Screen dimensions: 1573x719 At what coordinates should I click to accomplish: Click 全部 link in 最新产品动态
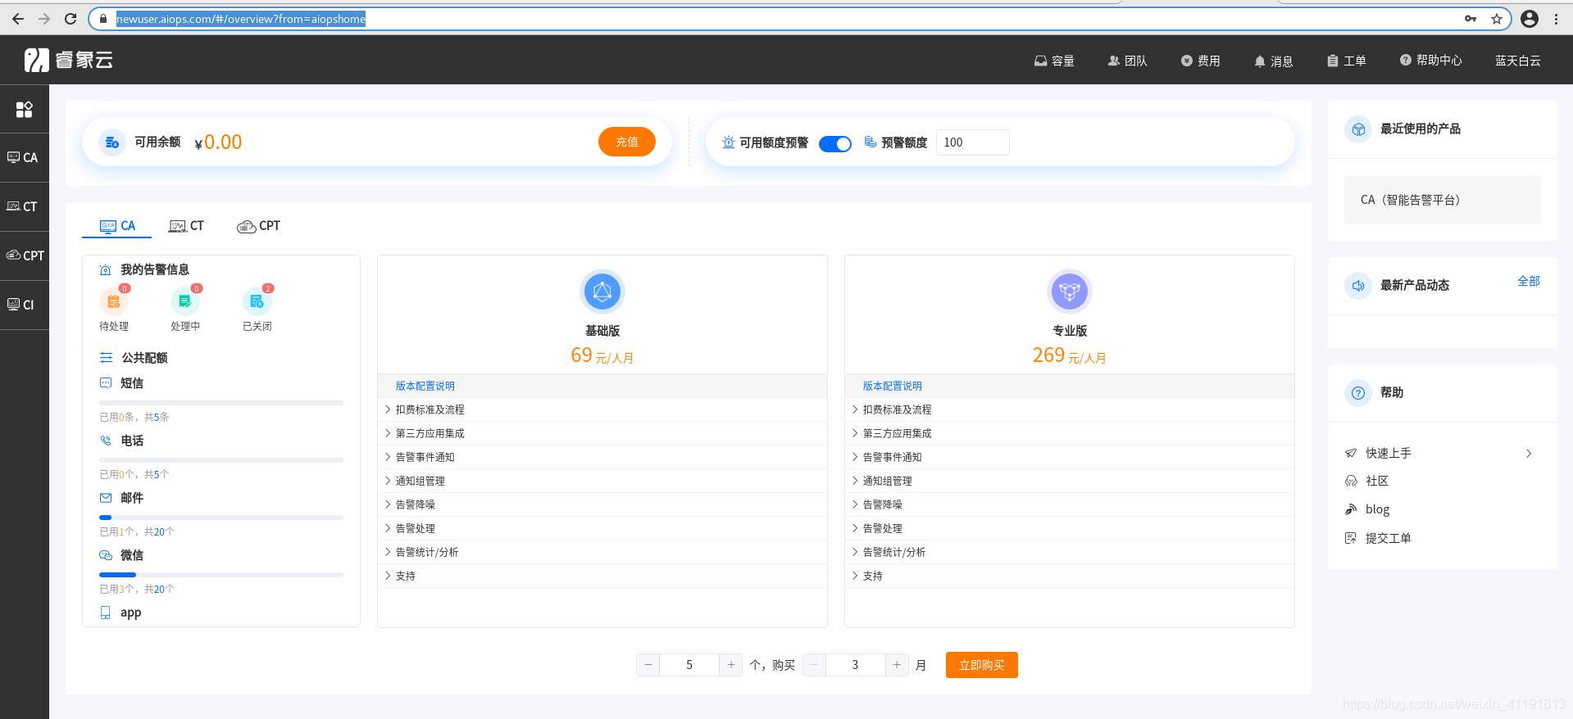(1528, 281)
